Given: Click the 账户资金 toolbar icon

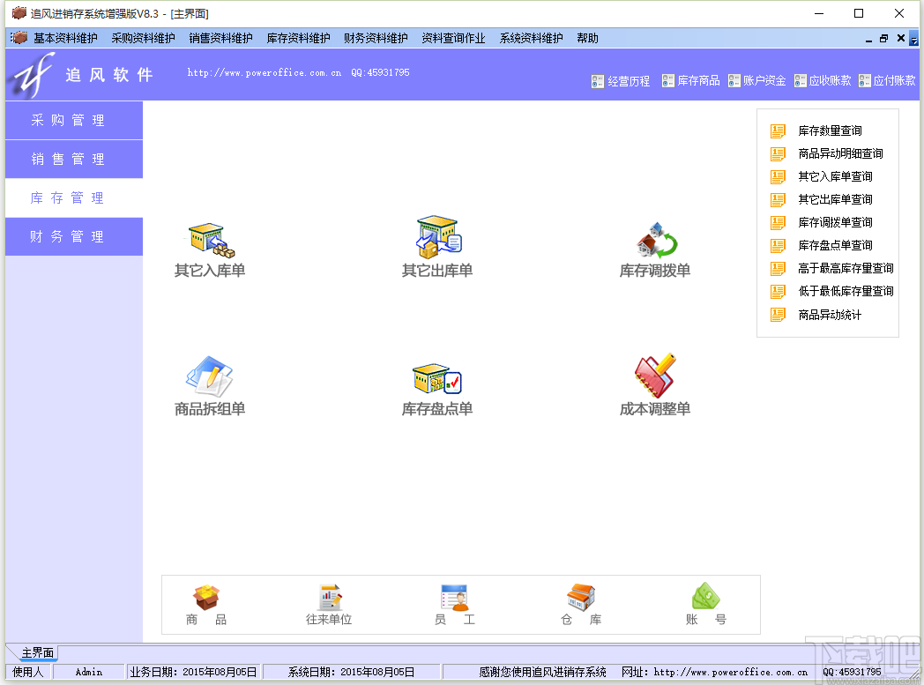Looking at the screenshot, I should [x=734, y=81].
